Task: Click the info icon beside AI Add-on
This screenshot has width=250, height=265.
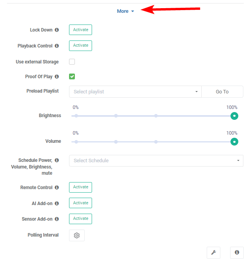Action: pos(57,204)
